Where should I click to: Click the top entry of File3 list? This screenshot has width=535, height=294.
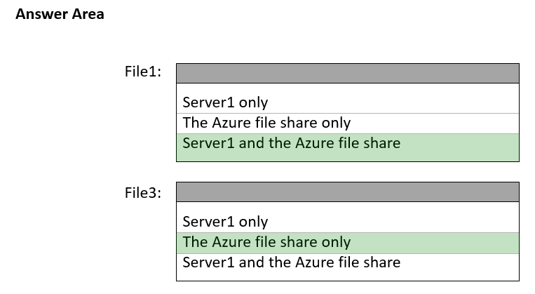coord(225,222)
